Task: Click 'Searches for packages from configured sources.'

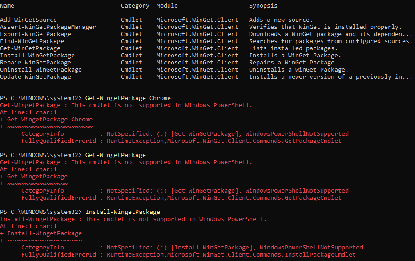Action: pyautogui.click(x=330, y=41)
